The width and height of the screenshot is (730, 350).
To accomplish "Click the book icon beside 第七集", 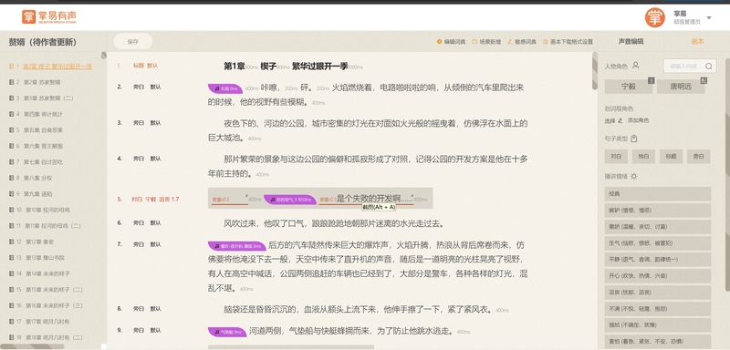I will 12,162.
